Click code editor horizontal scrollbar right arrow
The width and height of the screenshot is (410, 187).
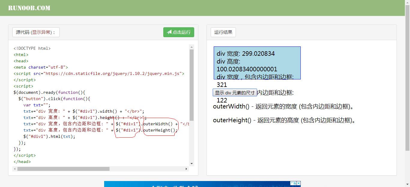[x=186, y=169]
